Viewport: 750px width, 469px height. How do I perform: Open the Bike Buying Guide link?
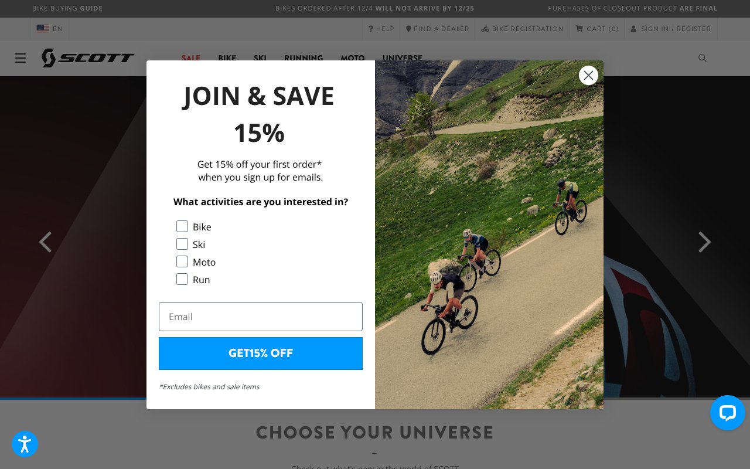(67, 8)
